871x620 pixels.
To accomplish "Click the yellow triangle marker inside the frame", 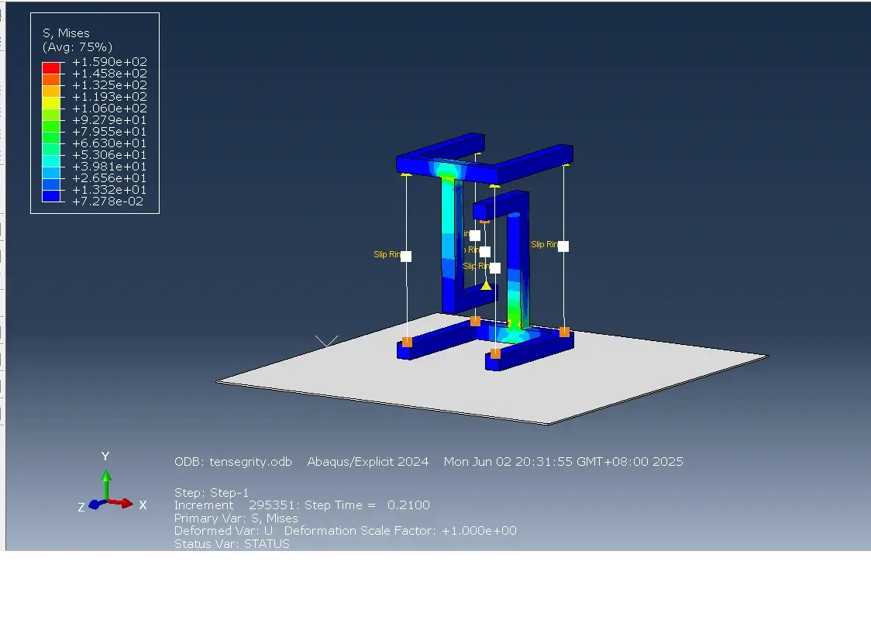I will pos(486,285).
